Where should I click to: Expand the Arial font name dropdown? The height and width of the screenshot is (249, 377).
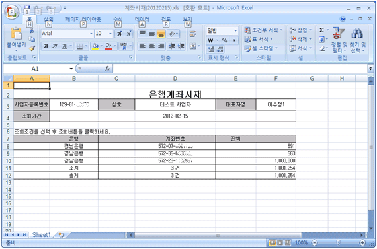[91, 34]
